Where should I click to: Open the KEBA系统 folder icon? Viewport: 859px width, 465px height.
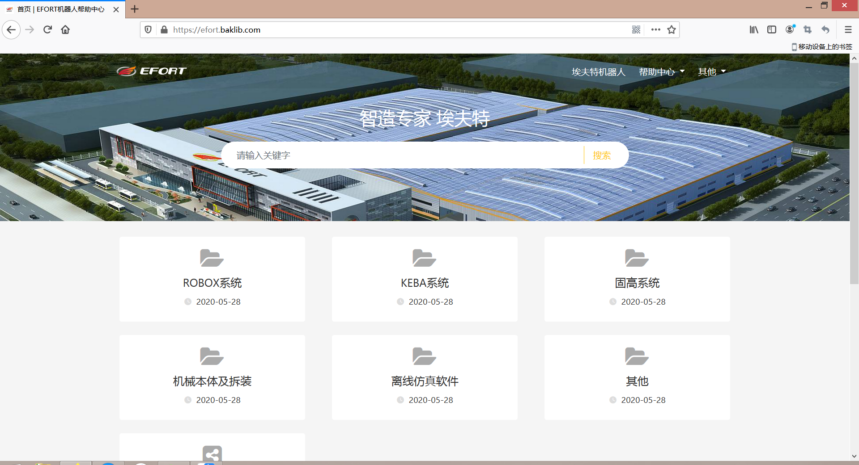[425, 258]
